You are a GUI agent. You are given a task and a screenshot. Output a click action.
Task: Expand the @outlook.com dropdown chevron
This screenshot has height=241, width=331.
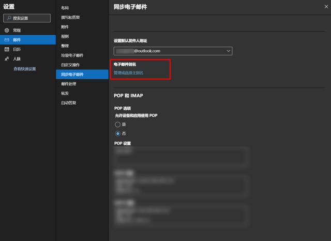228,51
